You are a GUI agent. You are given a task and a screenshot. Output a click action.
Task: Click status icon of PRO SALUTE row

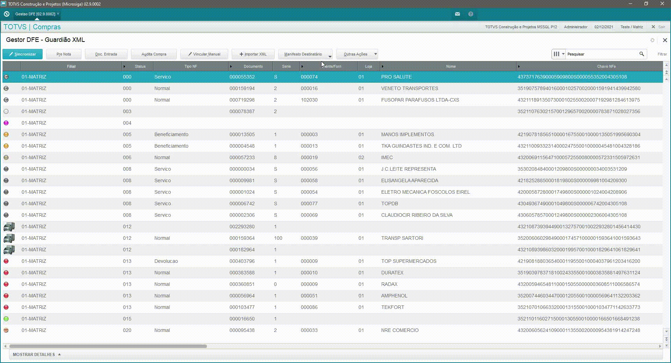coord(6,77)
